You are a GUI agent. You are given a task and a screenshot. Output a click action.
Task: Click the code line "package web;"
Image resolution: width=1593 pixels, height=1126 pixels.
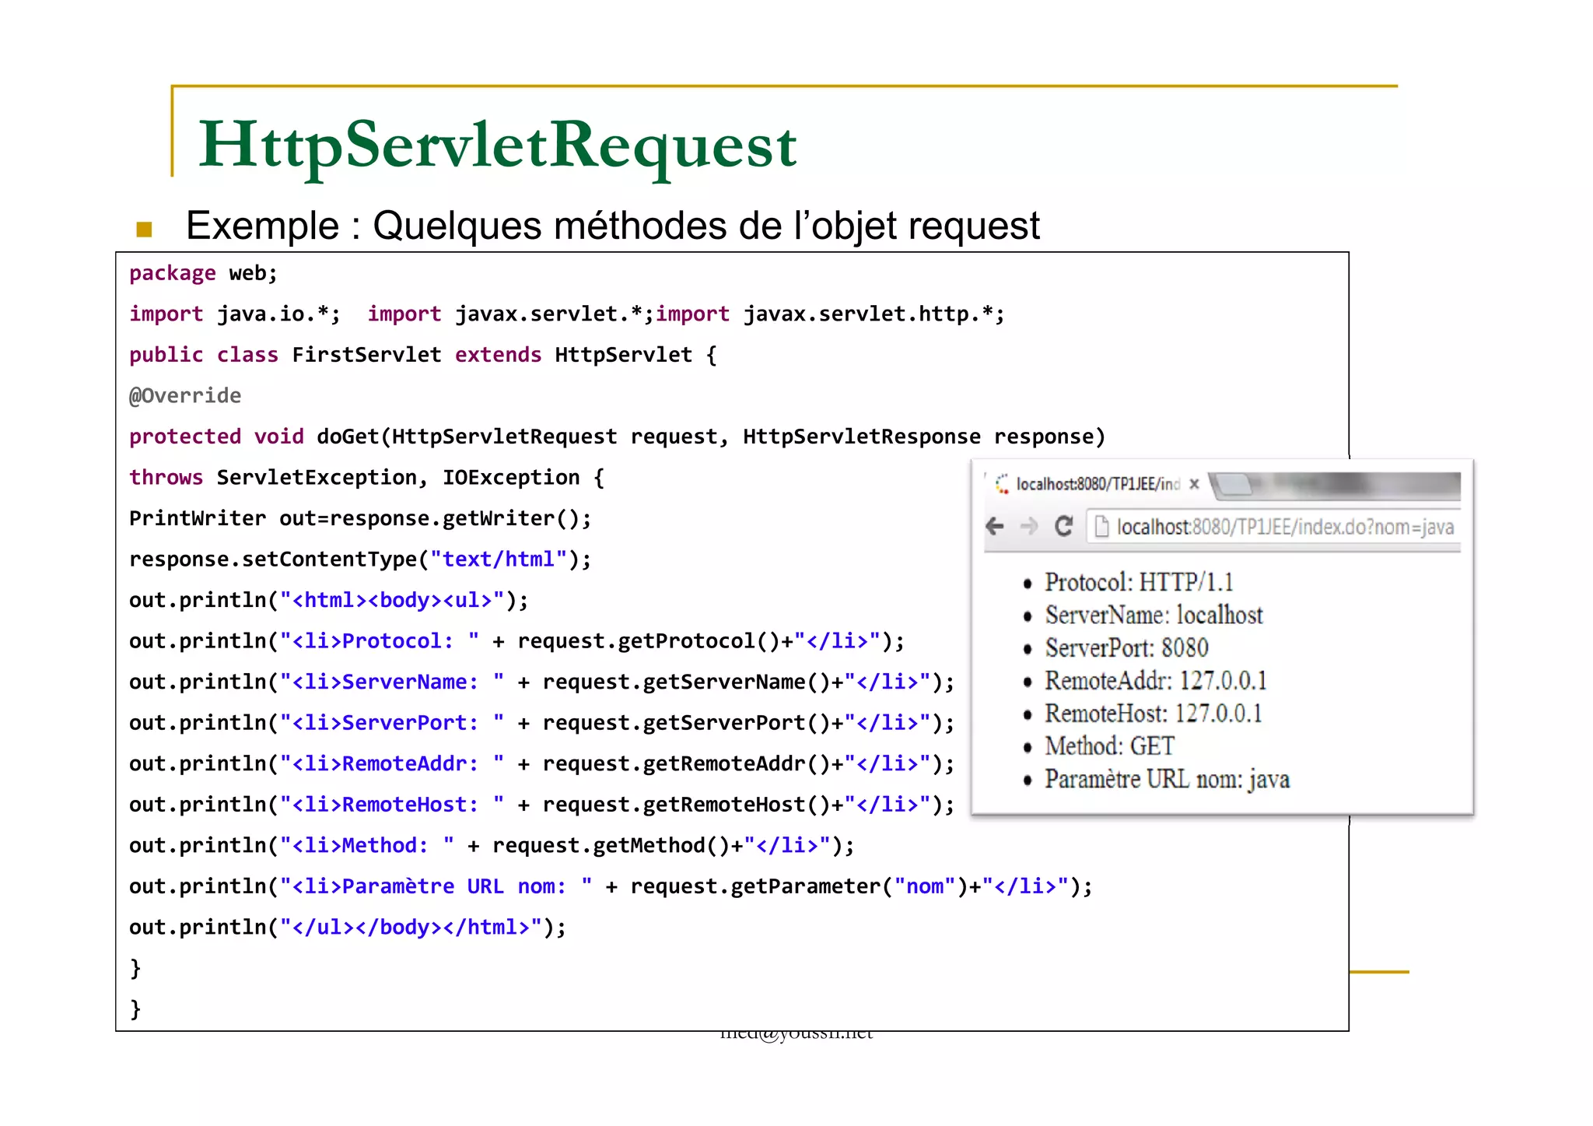pyautogui.click(x=203, y=273)
